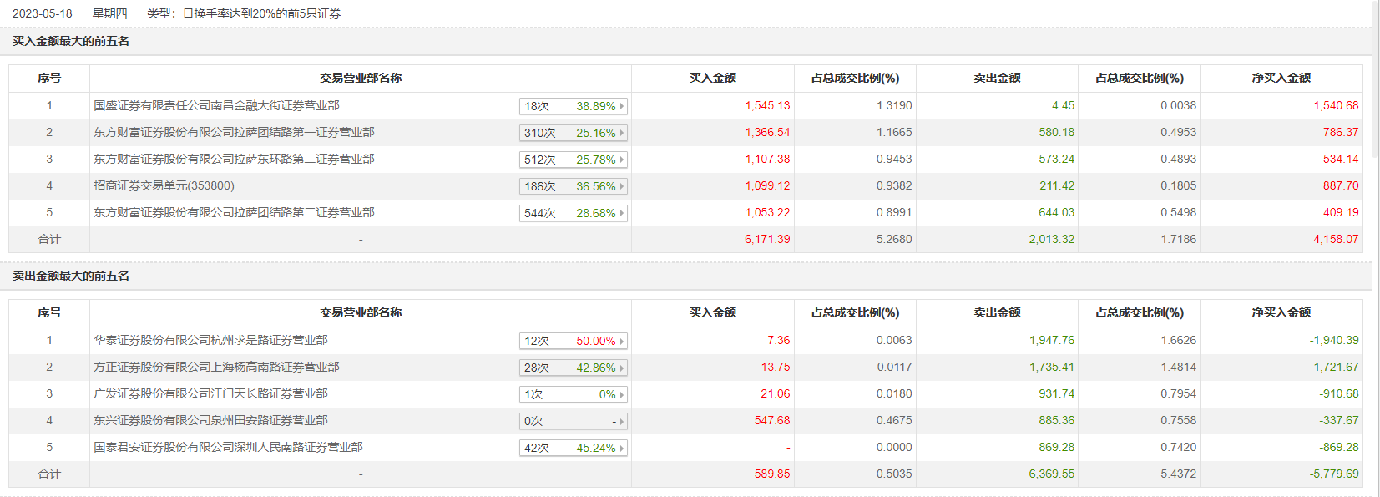The image size is (1380, 497).
Task: Expand the 310次 25.16% stats box
Action: tap(573, 133)
